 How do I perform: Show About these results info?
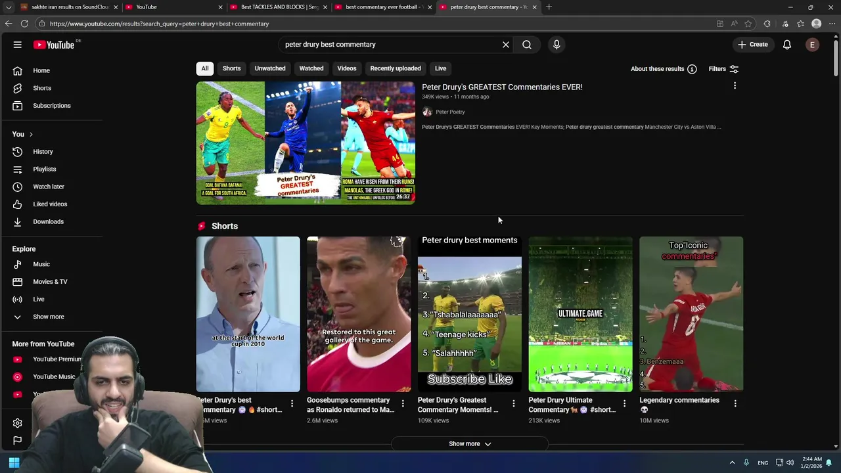pyautogui.click(x=664, y=69)
